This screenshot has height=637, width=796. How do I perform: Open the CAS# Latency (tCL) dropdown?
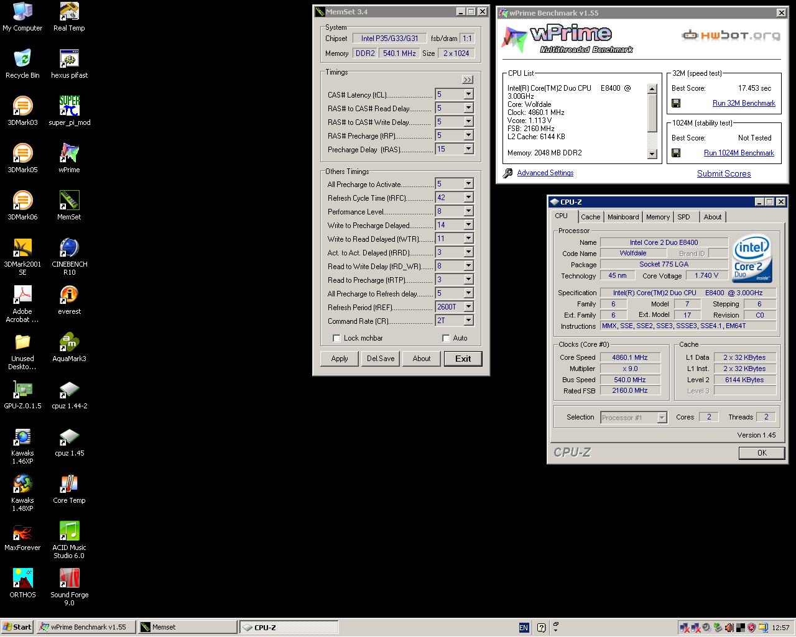(x=468, y=94)
